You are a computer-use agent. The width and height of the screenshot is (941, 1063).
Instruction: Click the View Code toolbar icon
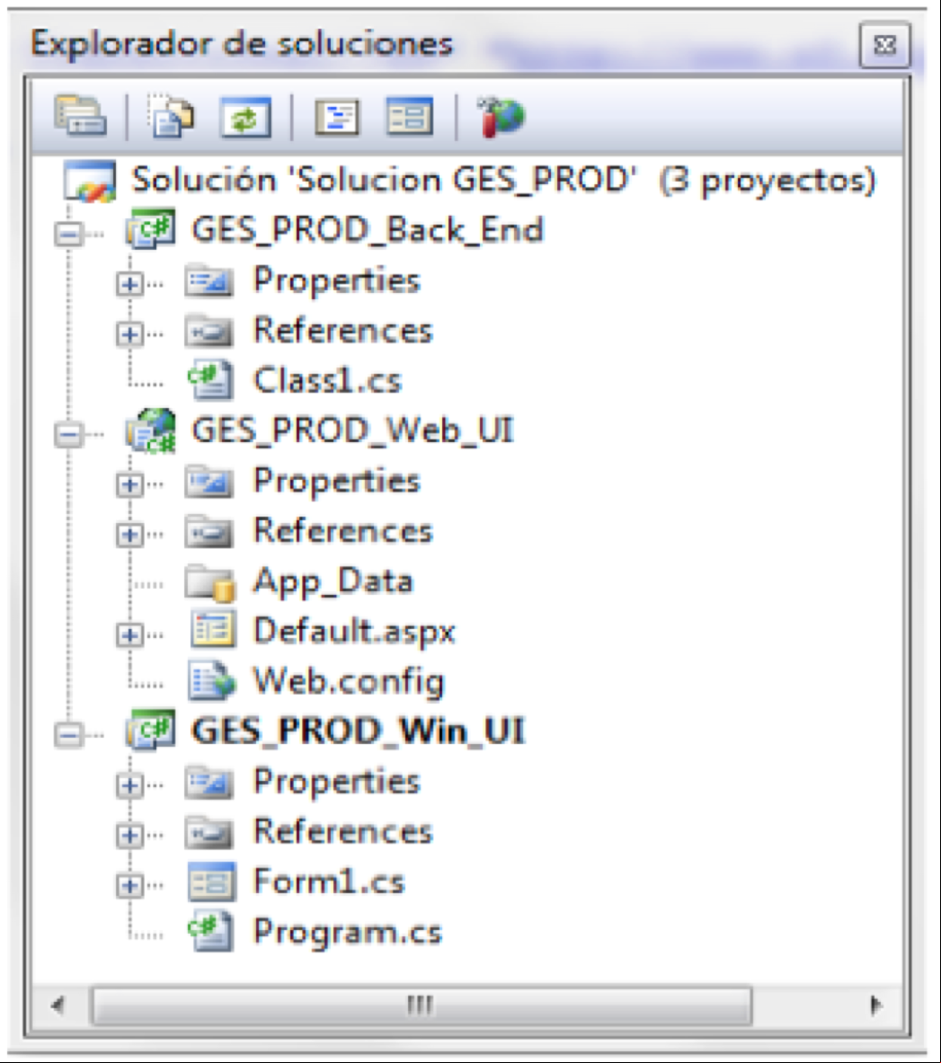click(x=337, y=118)
